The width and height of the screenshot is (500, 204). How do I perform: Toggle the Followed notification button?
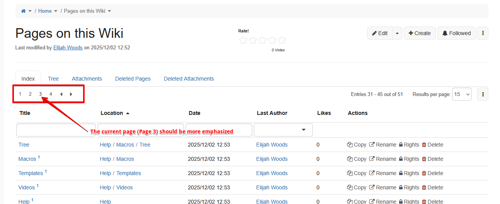coord(456,33)
